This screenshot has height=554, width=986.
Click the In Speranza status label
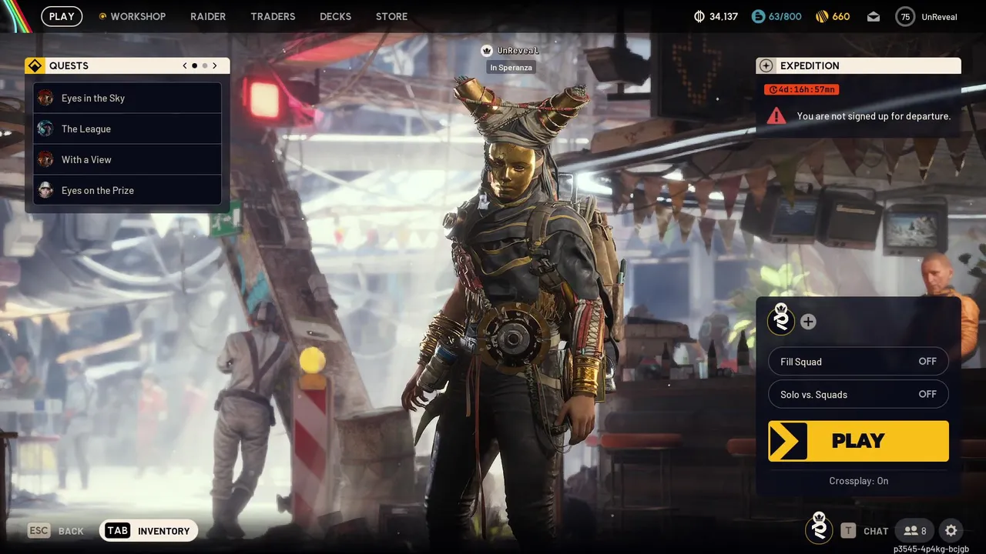[511, 68]
